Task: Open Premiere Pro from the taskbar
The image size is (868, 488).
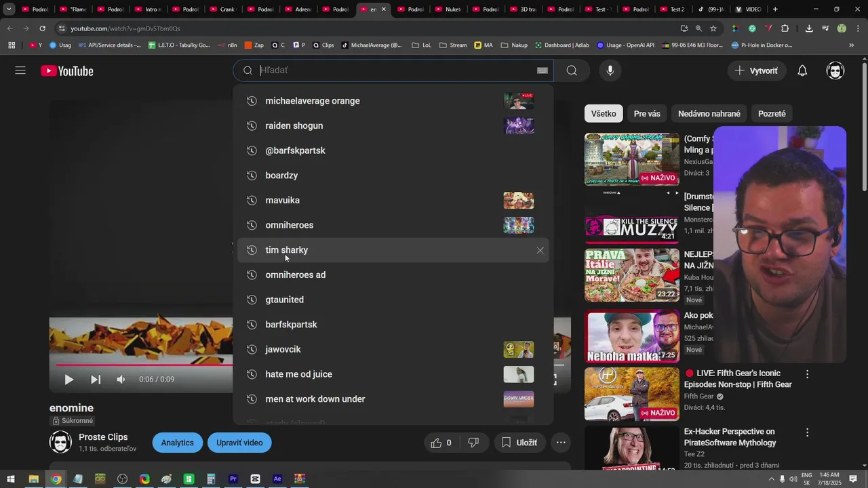Action: pyautogui.click(x=233, y=479)
